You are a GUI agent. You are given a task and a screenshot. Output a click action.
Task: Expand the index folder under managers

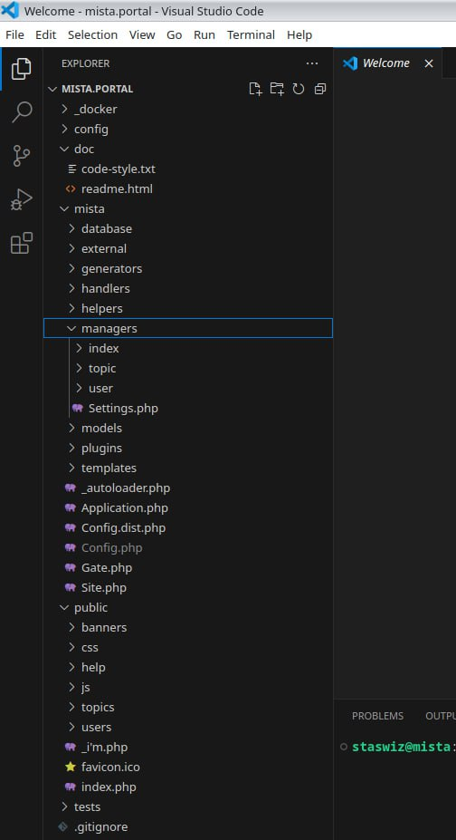[188, 348]
